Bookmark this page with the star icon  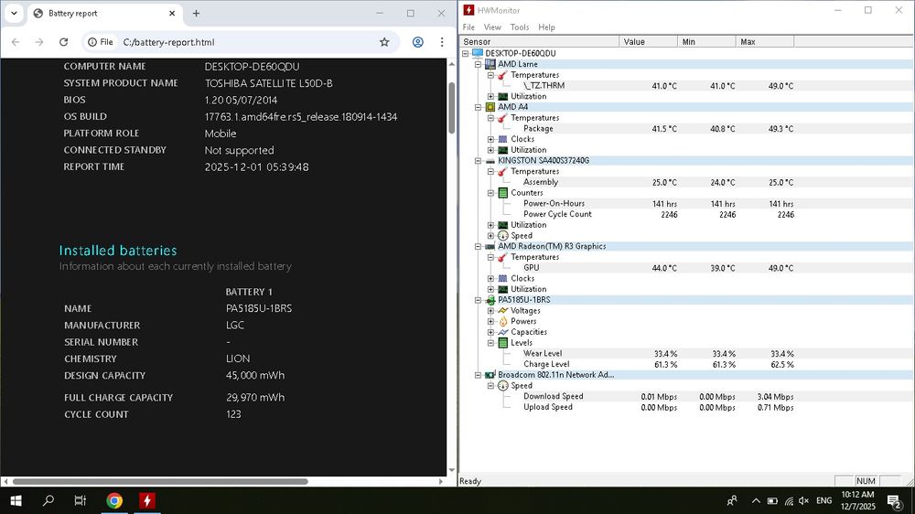click(x=384, y=42)
